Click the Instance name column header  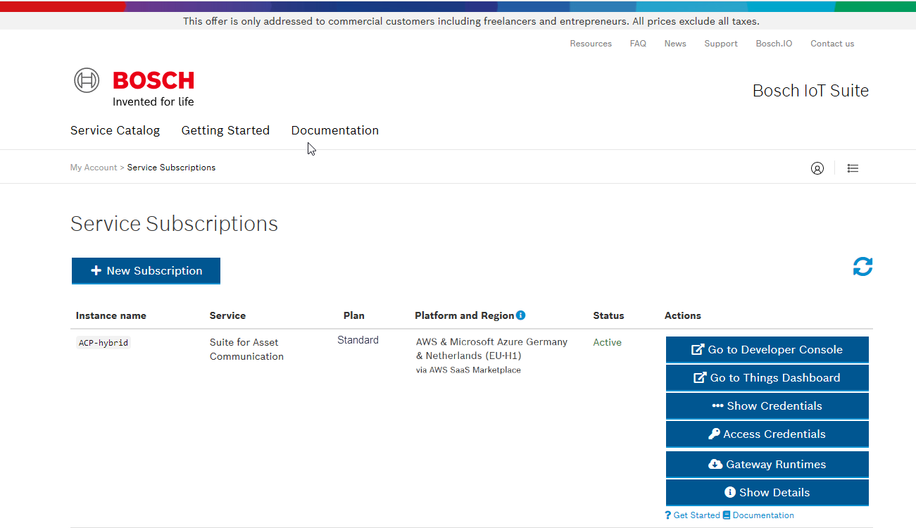[x=111, y=315]
